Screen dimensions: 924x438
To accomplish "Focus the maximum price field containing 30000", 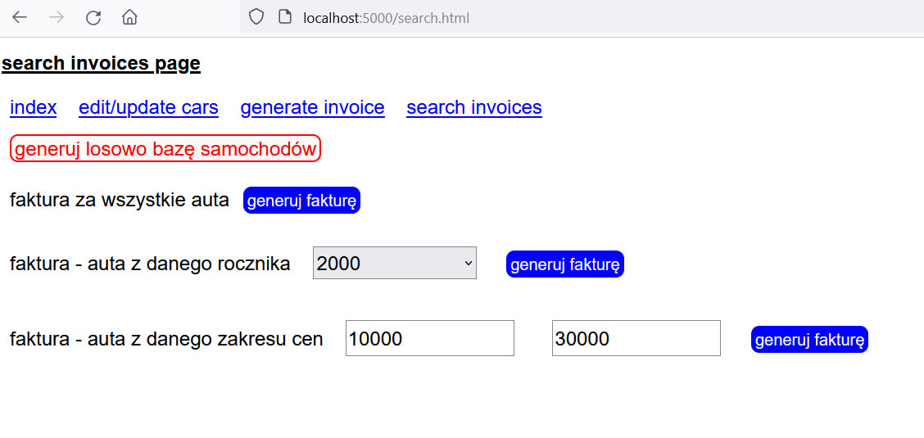I will [636, 338].
